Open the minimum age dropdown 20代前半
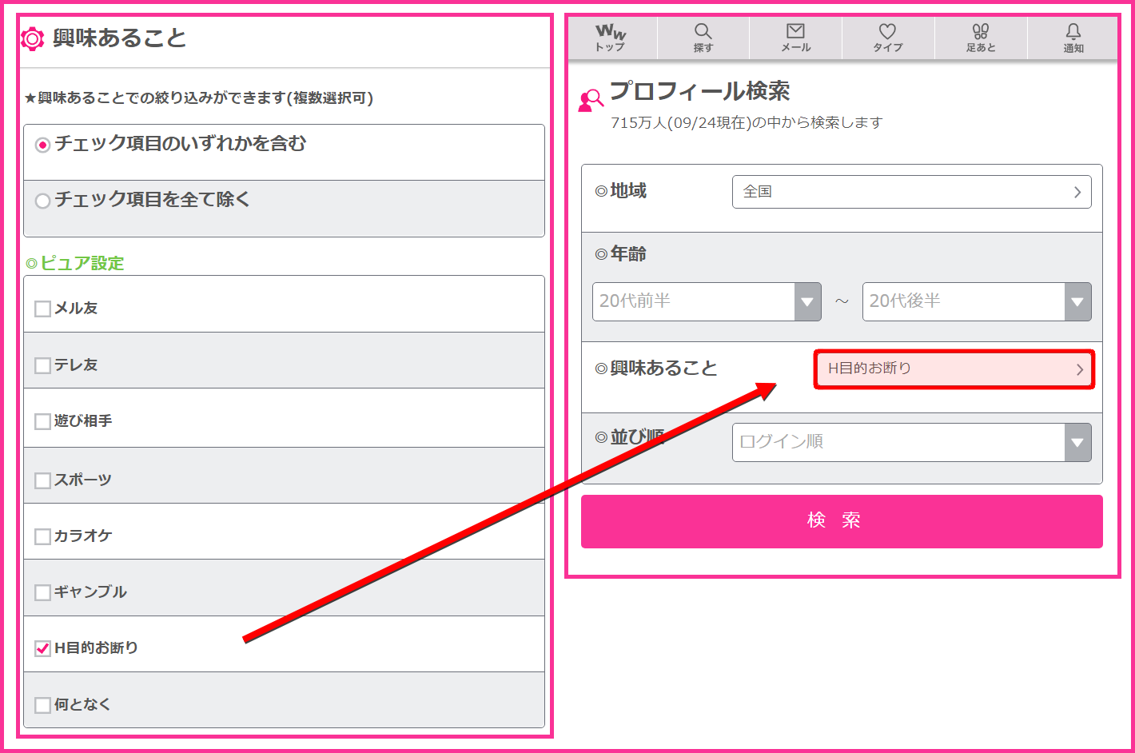 707,301
